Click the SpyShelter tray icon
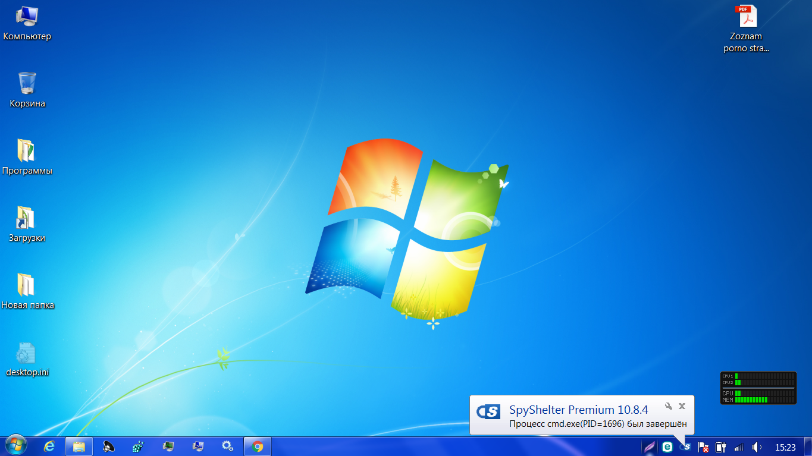The height and width of the screenshot is (456, 812). click(x=685, y=446)
